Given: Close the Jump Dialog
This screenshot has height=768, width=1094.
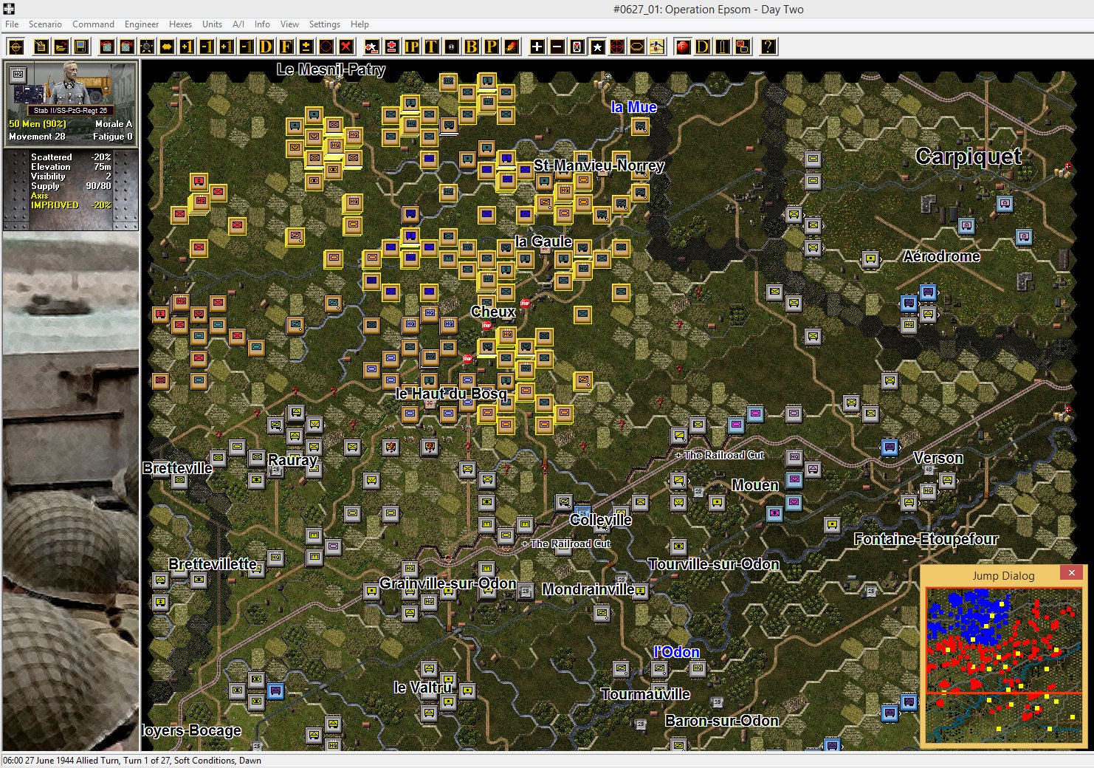Looking at the screenshot, I should [1072, 572].
